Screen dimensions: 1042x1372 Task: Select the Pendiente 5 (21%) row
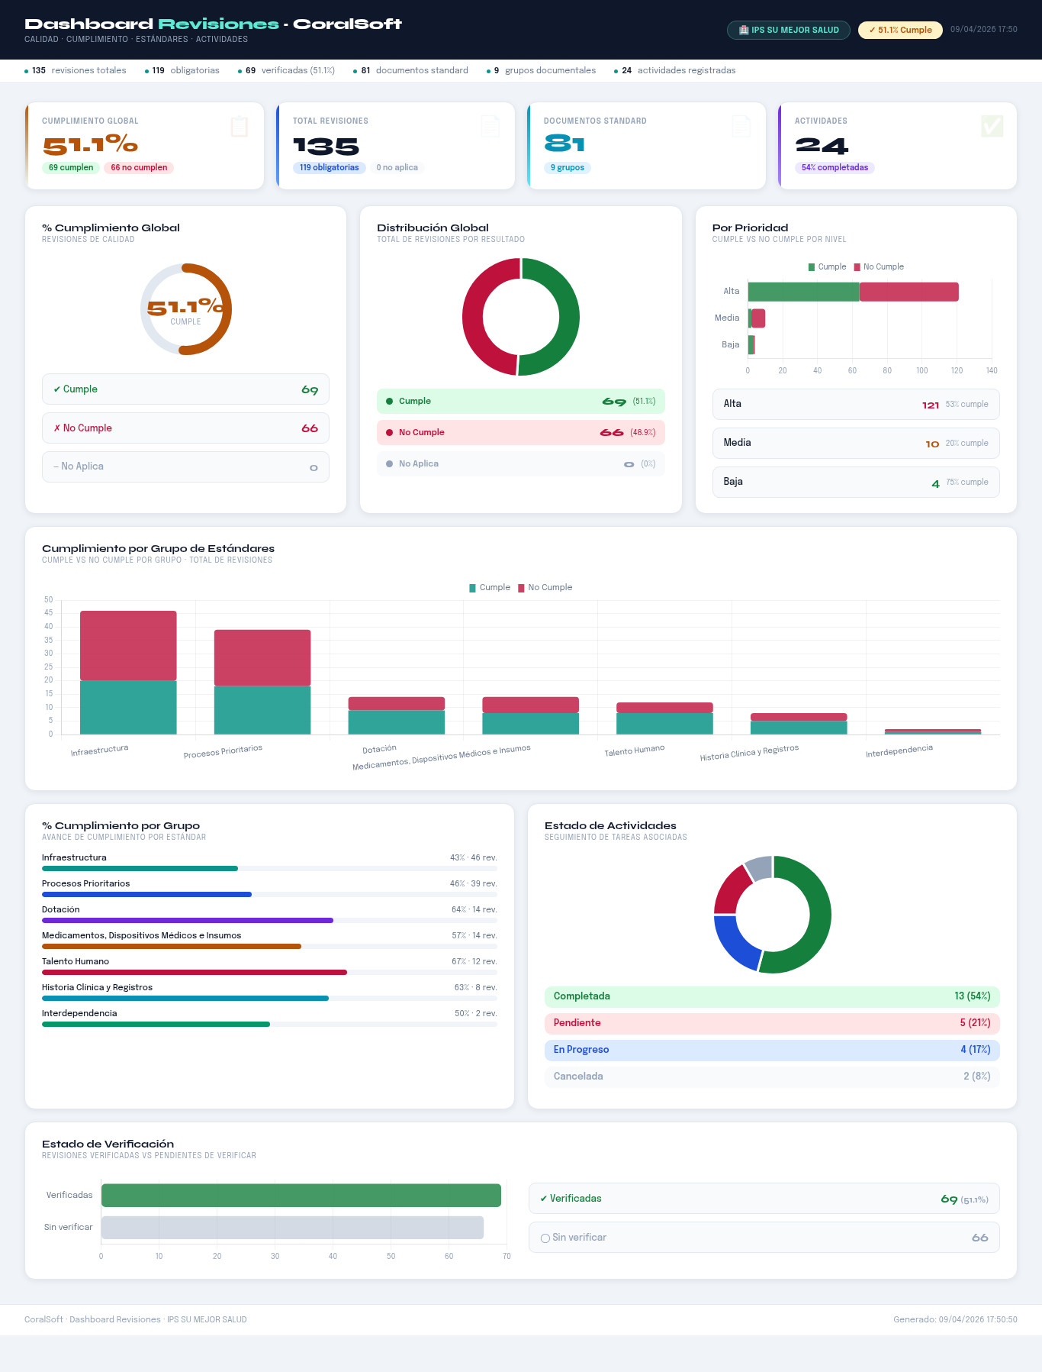click(772, 1023)
